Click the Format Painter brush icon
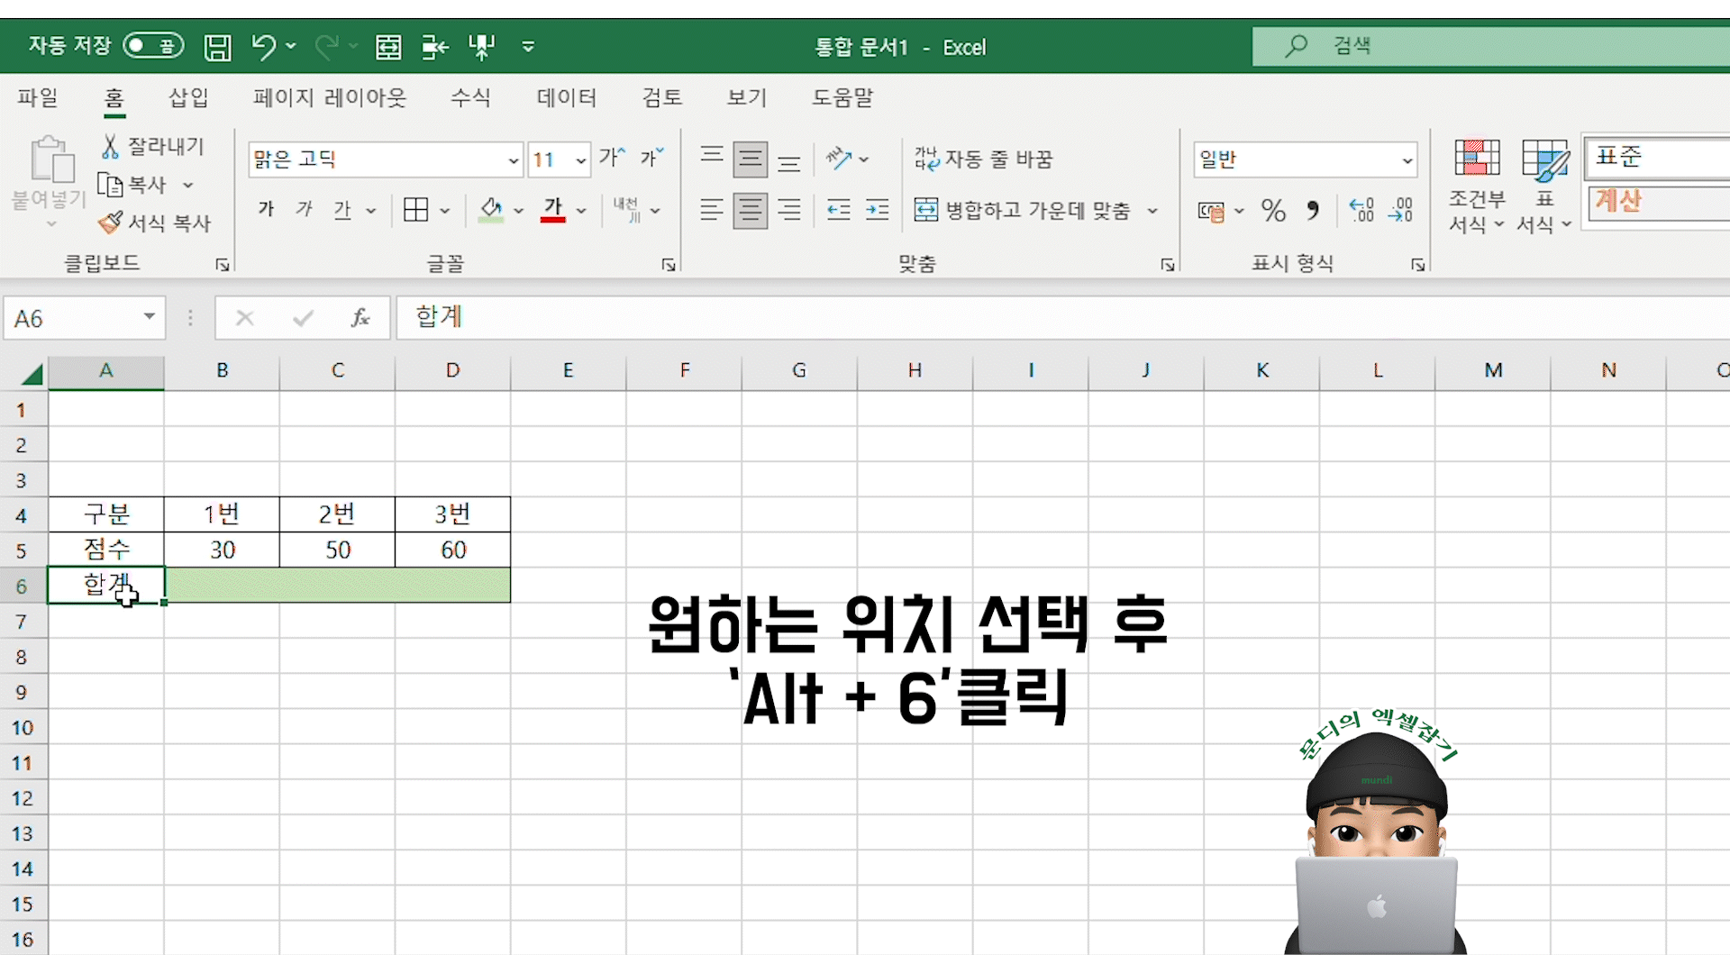 [111, 223]
